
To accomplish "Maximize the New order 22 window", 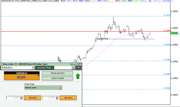I will point(77,64).
